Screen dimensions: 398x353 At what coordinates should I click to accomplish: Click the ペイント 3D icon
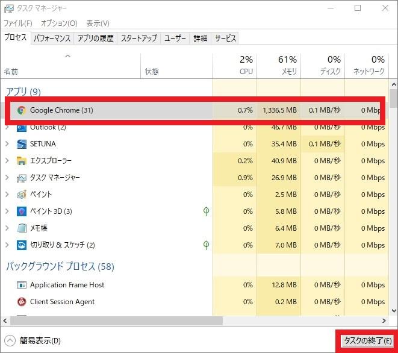pyautogui.click(x=22, y=211)
